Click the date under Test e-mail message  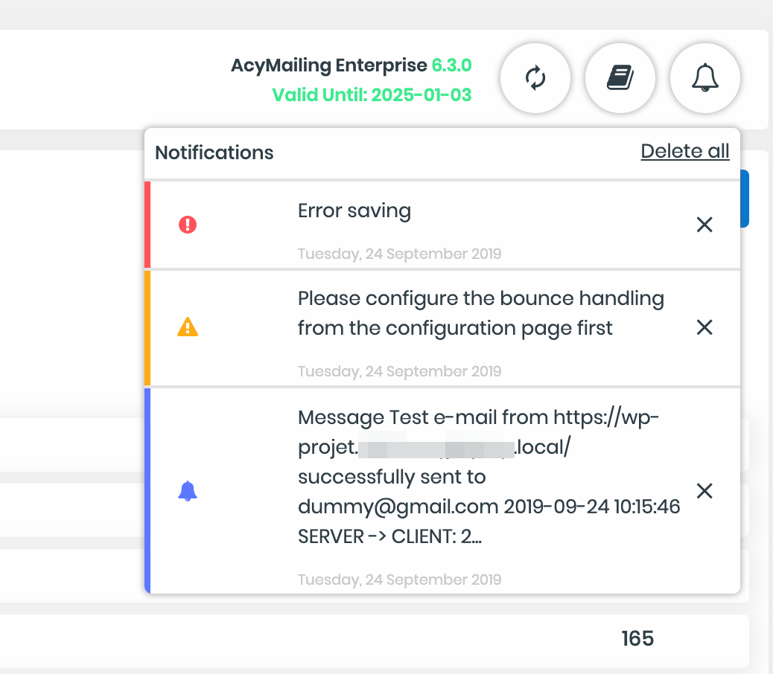point(399,580)
